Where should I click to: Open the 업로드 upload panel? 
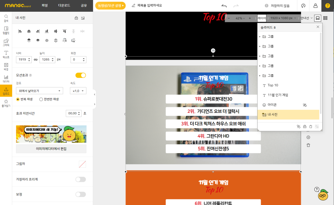coord(6,91)
